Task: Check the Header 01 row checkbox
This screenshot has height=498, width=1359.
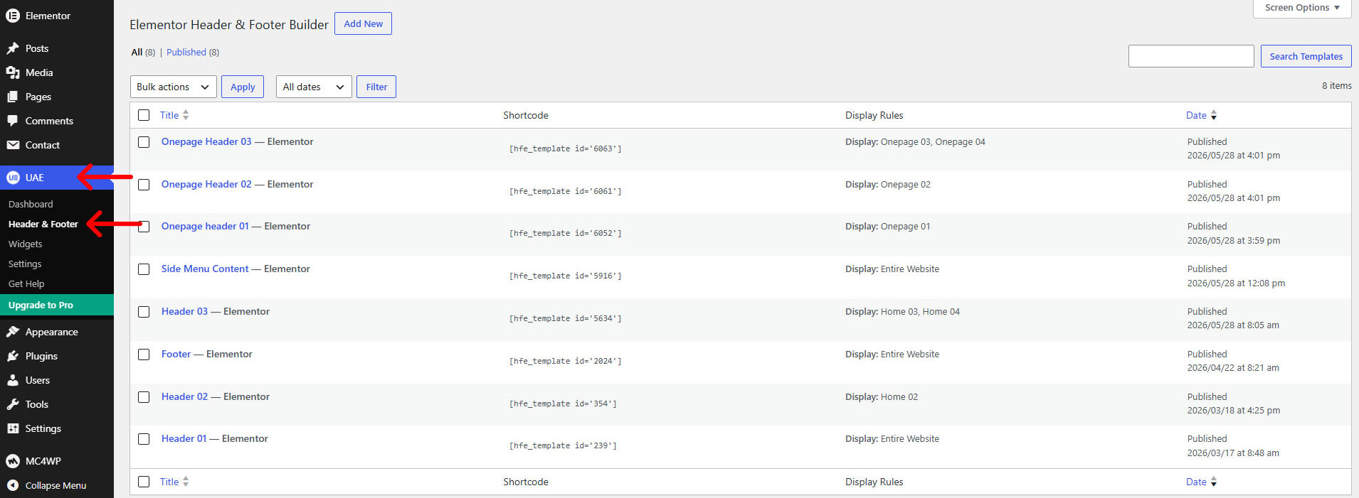Action: click(144, 439)
